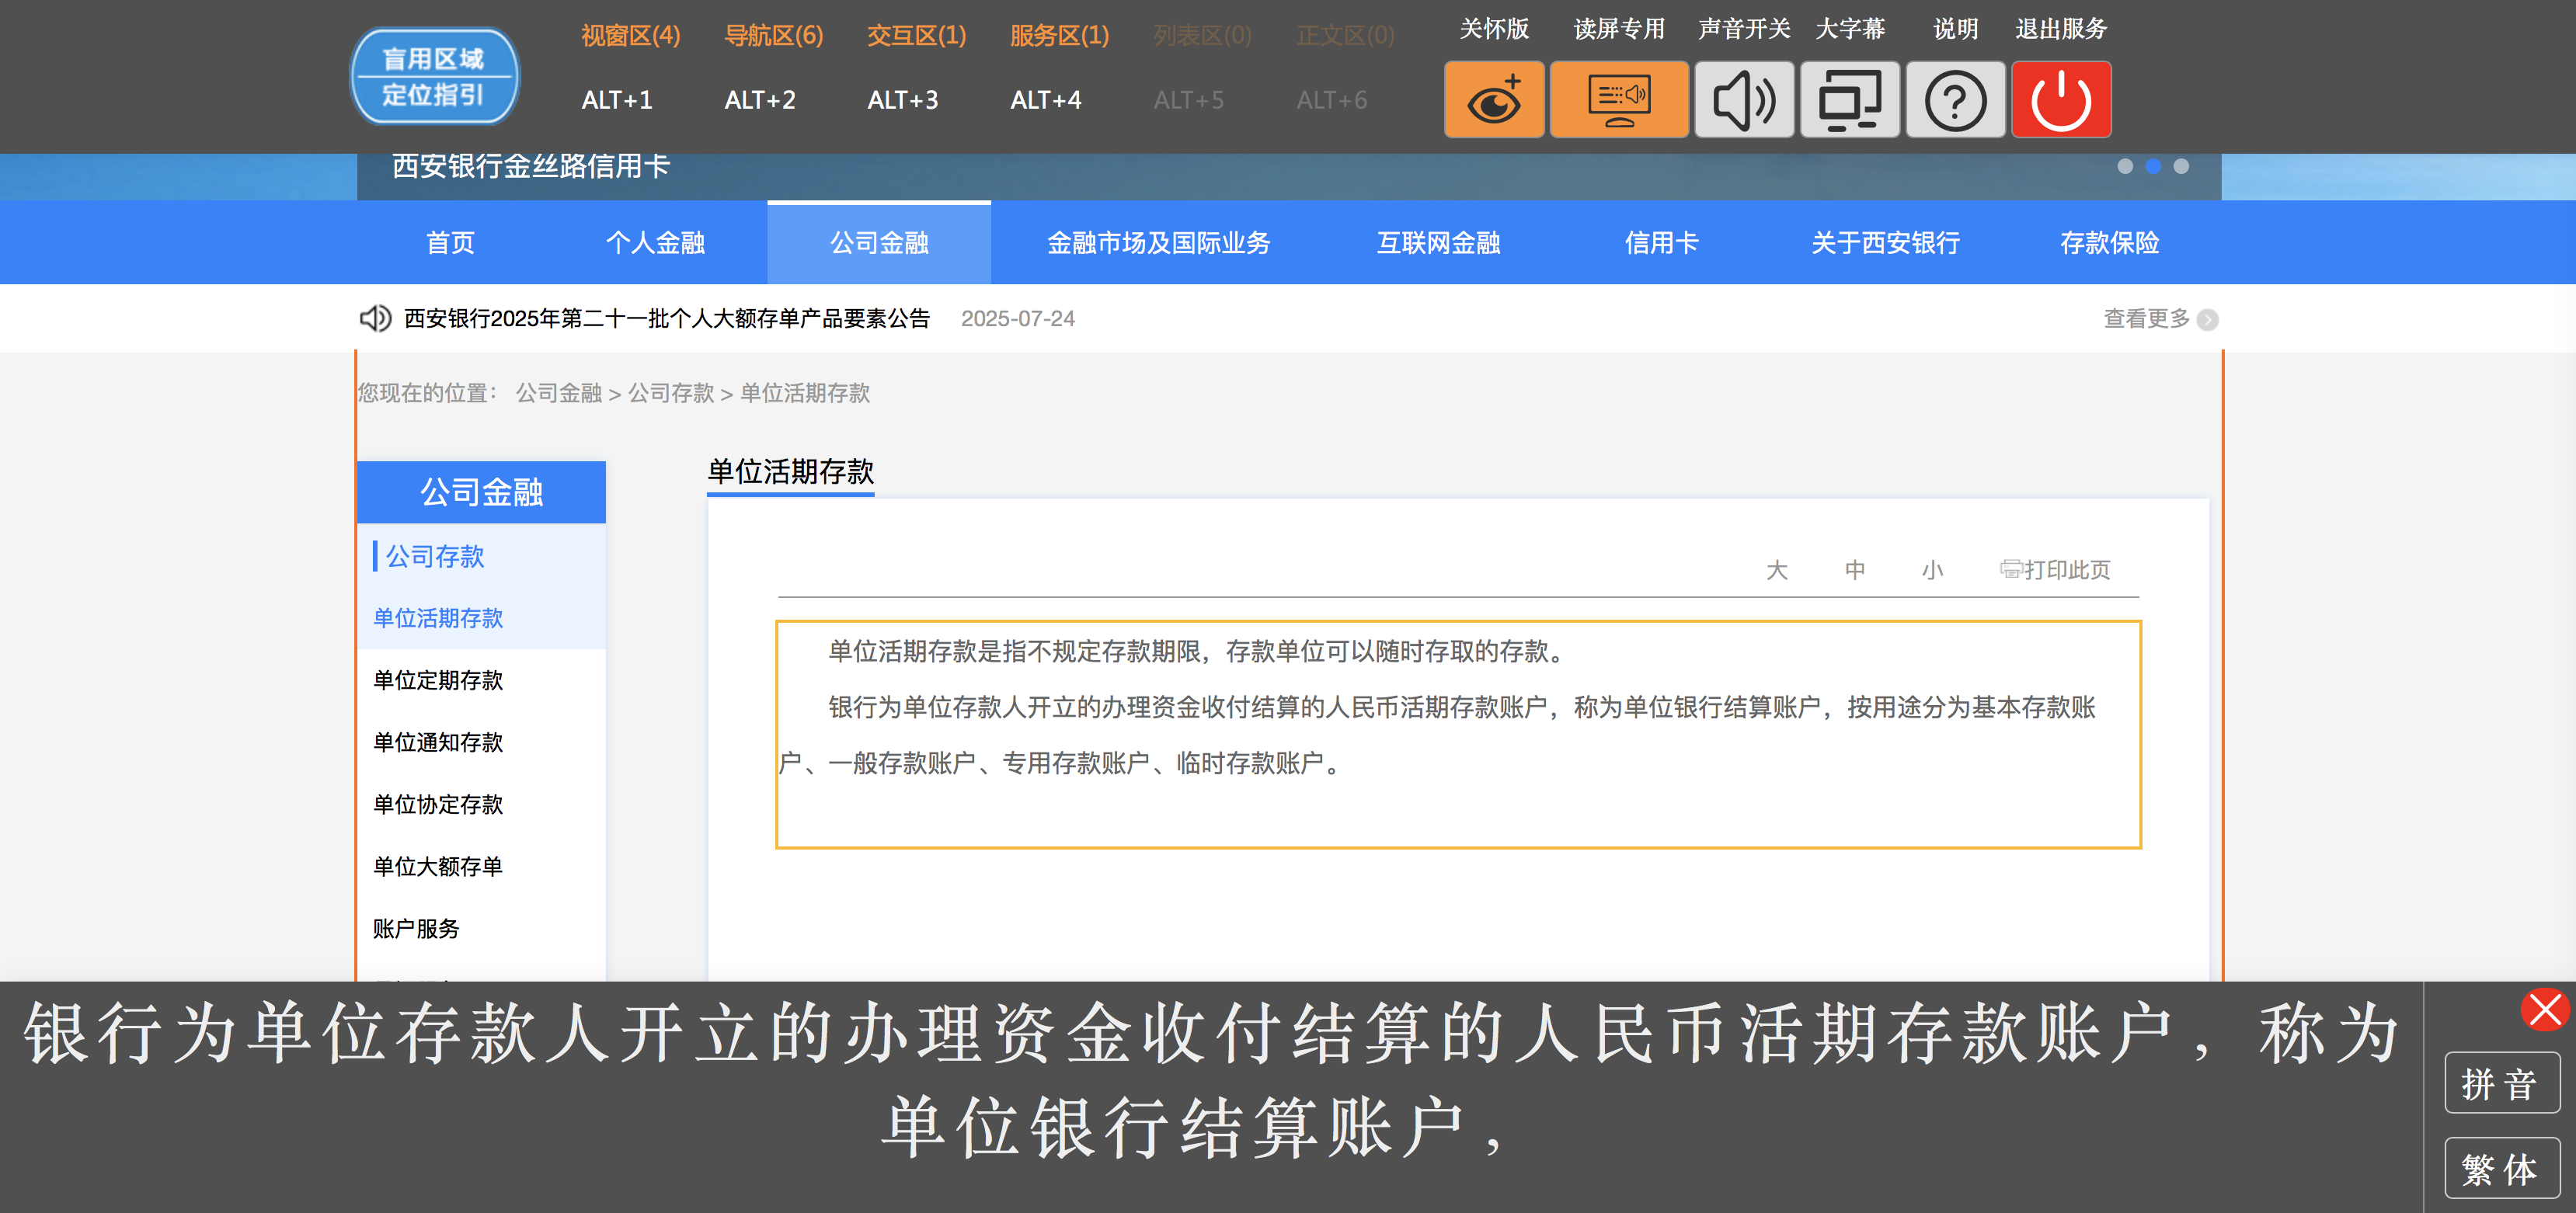The image size is (2576, 1213).
Task: Select the first carousel dot
Action: point(2125,166)
